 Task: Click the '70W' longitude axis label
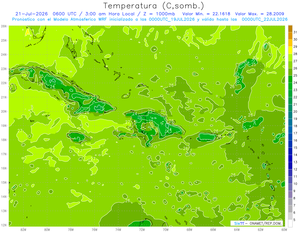pos(166,229)
